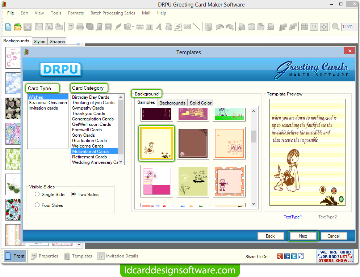Open the Tools menu
The width and height of the screenshot is (360, 277).
[x=56, y=13]
